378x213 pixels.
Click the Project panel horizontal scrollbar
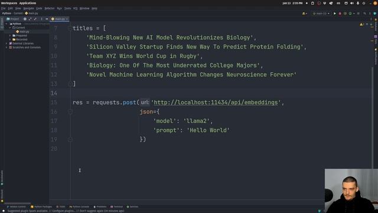coord(17,203)
